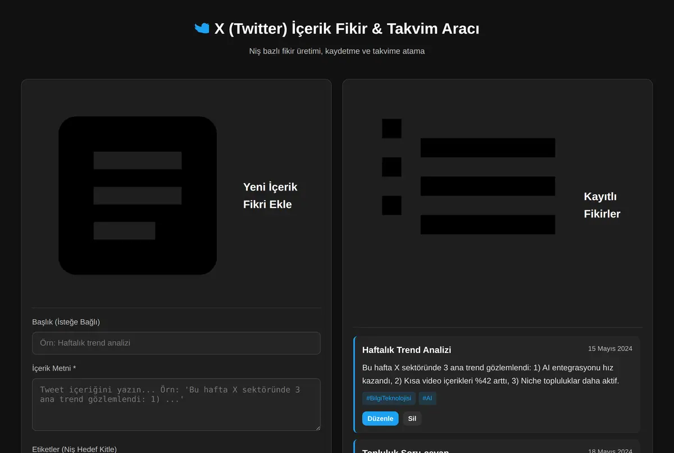Click the Haftalık Trend Analizi card title
Image resolution: width=674 pixels, height=453 pixels.
407,350
